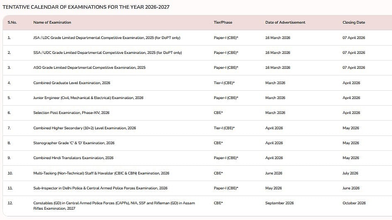
Task: Click the 'September 2026' advertisement date cell
Action: 279,203
